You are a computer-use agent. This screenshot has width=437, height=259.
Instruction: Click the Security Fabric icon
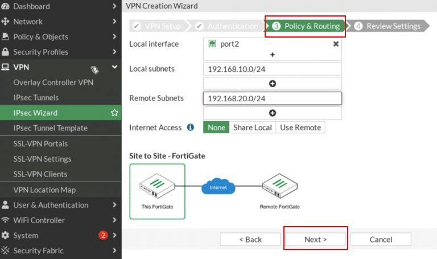pos(5,250)
